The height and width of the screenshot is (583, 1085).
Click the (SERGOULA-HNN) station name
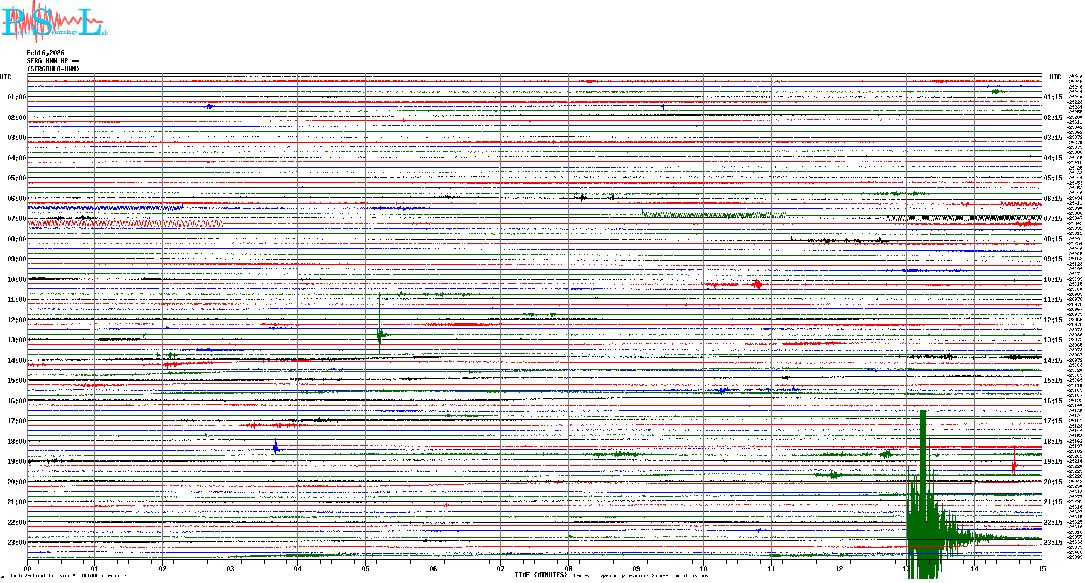point(53,69)
